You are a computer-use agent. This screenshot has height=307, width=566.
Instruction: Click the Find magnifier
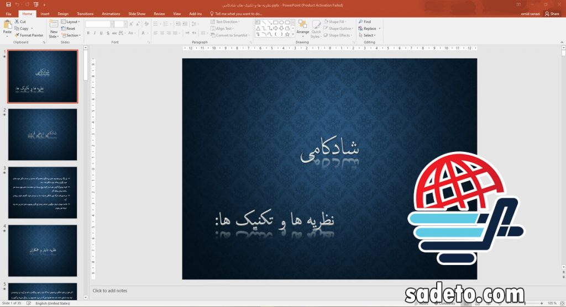tap(360, 22)
